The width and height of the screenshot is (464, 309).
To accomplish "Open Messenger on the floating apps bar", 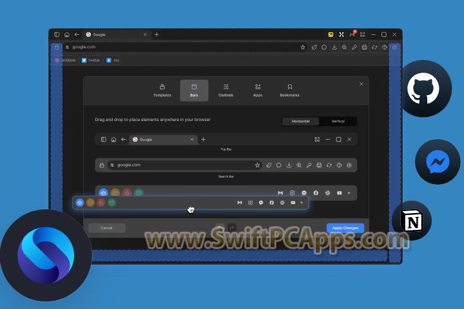I will point(261,203).
